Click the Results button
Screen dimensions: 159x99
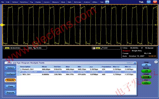(x=10, y=80)
